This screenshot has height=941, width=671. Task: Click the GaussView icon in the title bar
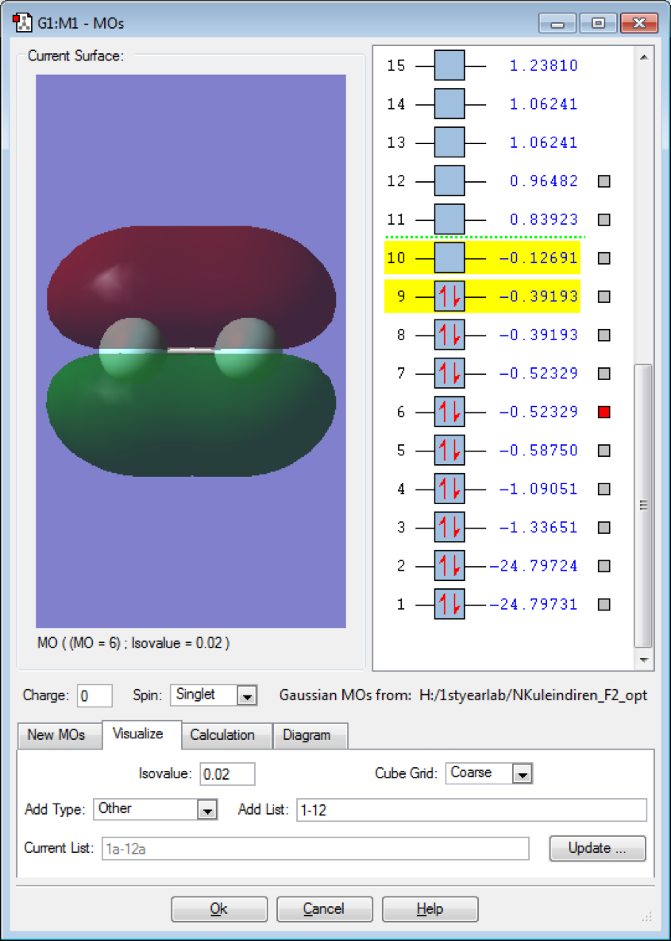tap(21, 23)
